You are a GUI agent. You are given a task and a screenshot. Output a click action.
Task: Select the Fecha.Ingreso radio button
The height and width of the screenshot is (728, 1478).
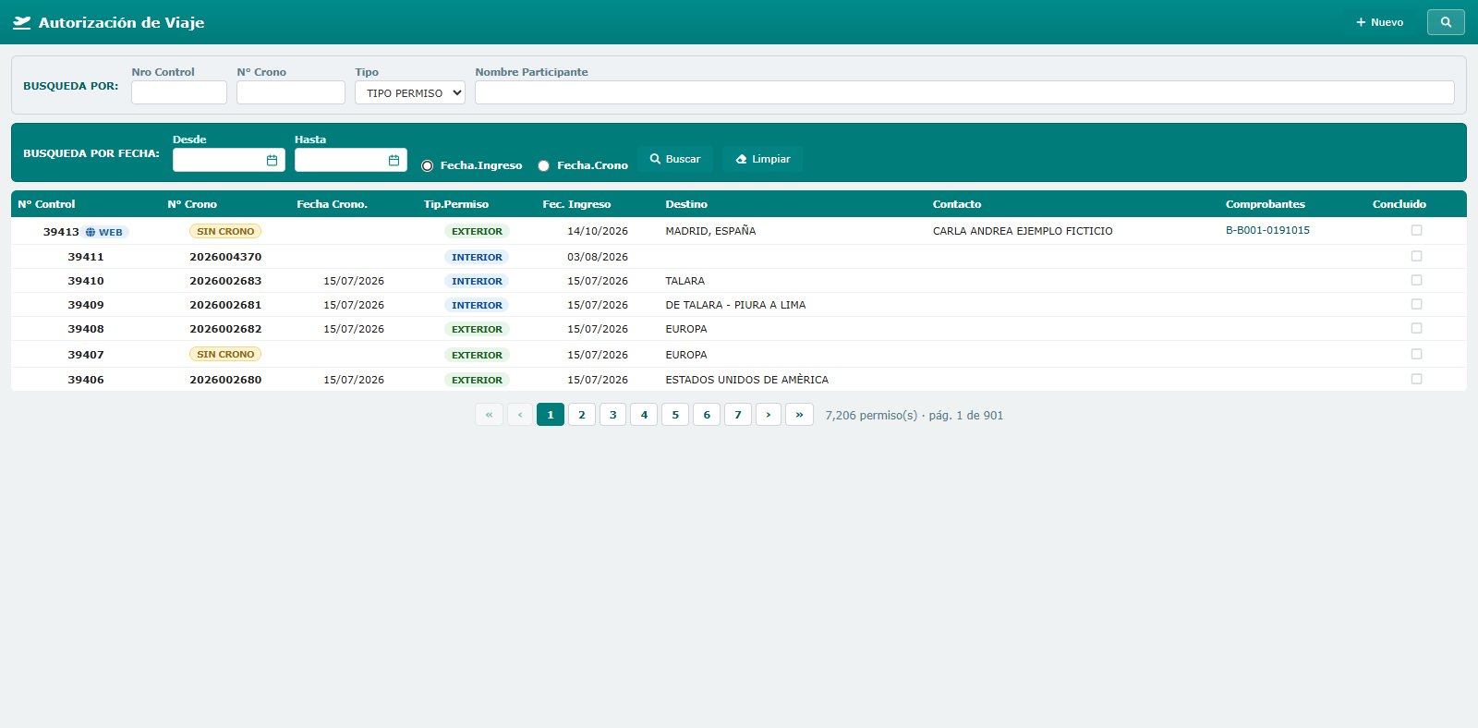[x=427, y=166]
